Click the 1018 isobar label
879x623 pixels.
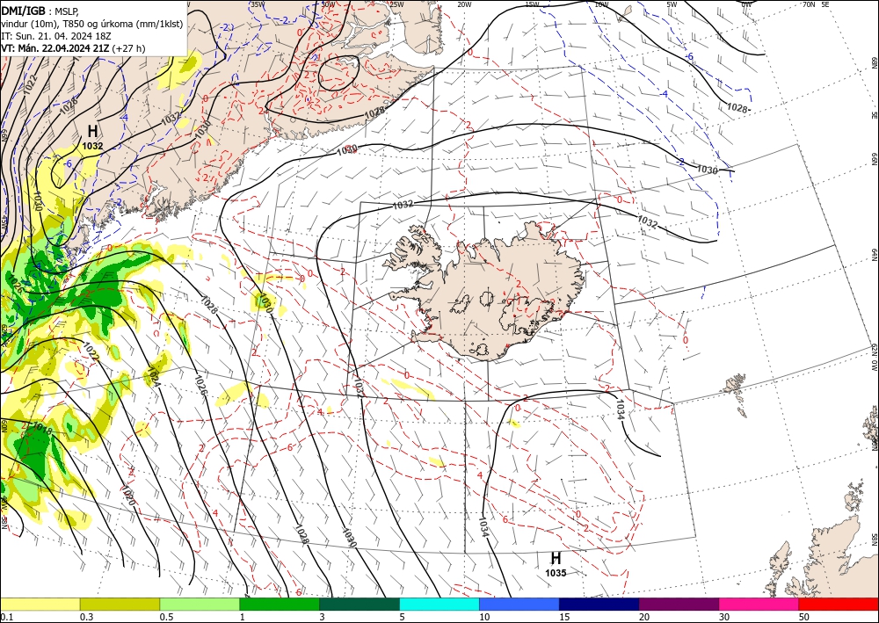(x=42, y=429)
